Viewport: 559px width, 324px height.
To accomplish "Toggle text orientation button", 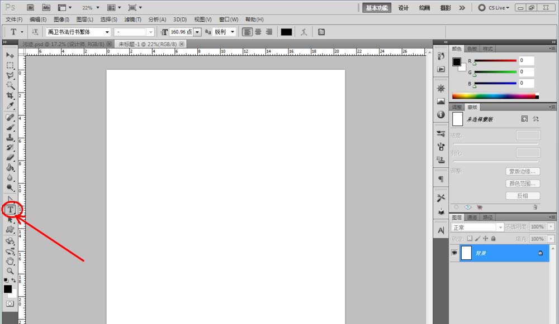I will point(35,32).
